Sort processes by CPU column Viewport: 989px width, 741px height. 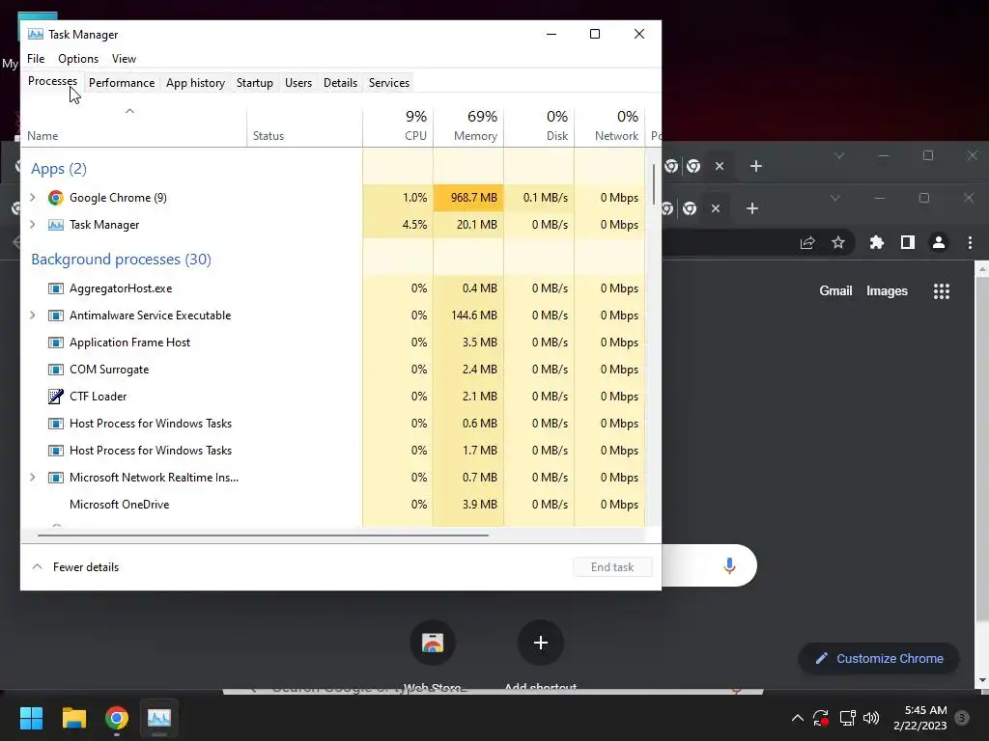tap(398, 126)
